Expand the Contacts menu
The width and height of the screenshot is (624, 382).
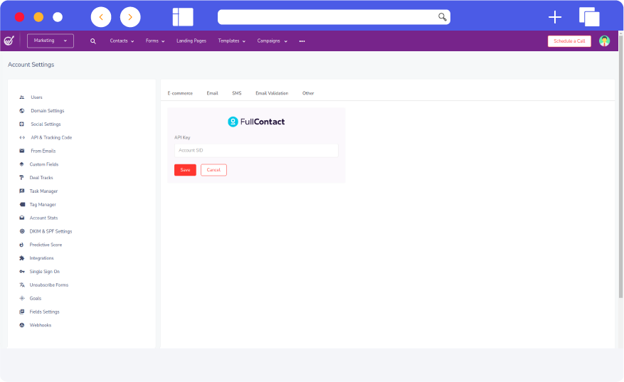(122, 41)
